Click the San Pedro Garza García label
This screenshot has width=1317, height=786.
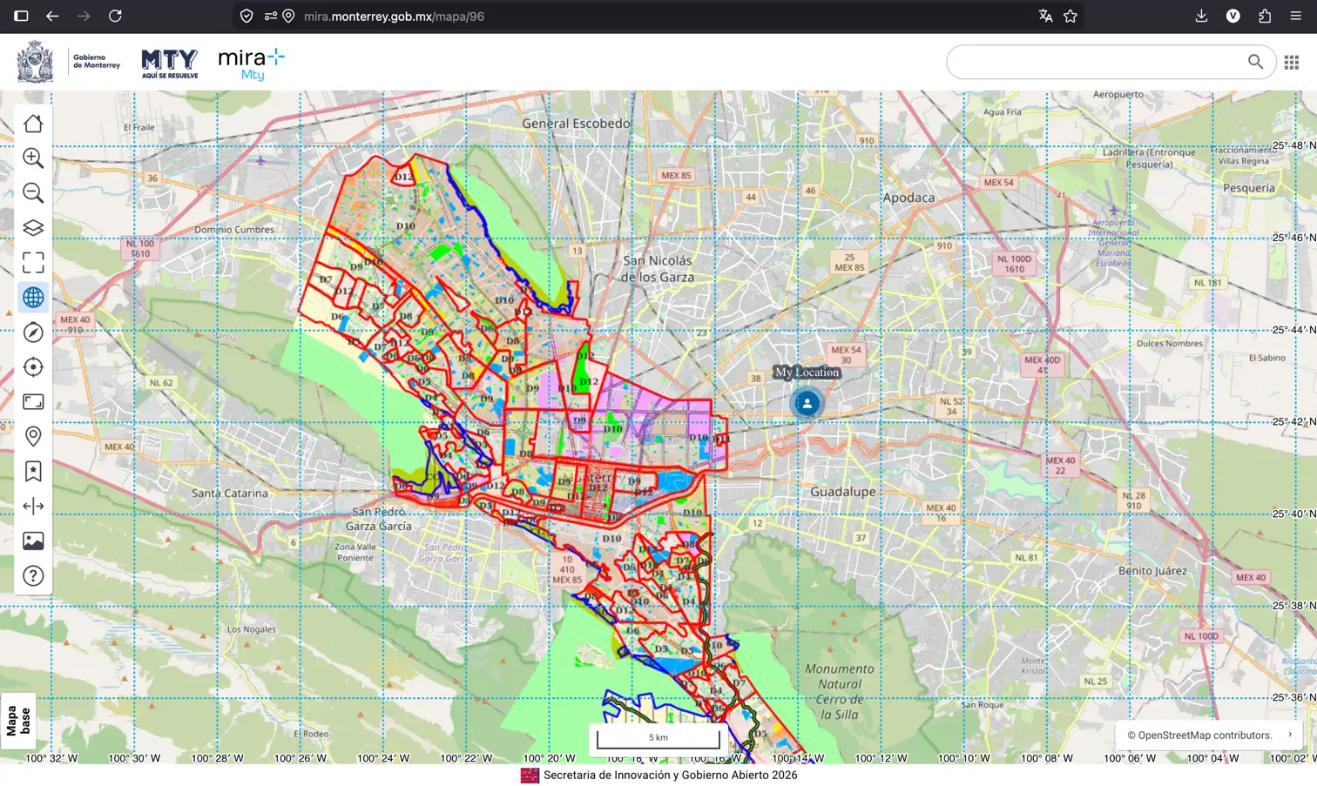(378, 519)
